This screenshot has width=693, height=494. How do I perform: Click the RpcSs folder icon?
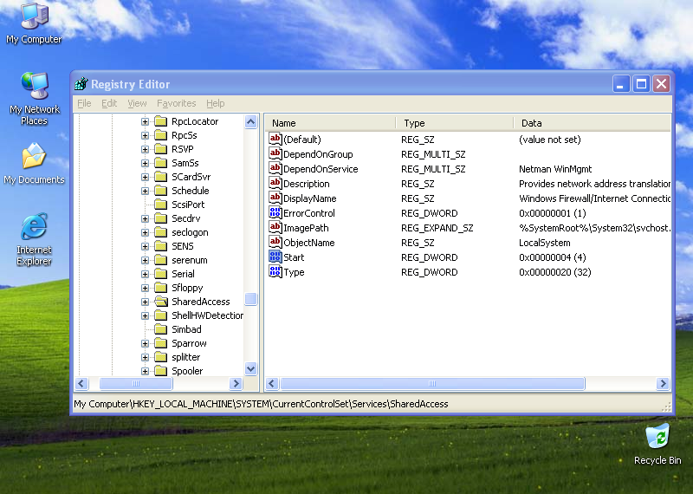[x=161, y=135]
